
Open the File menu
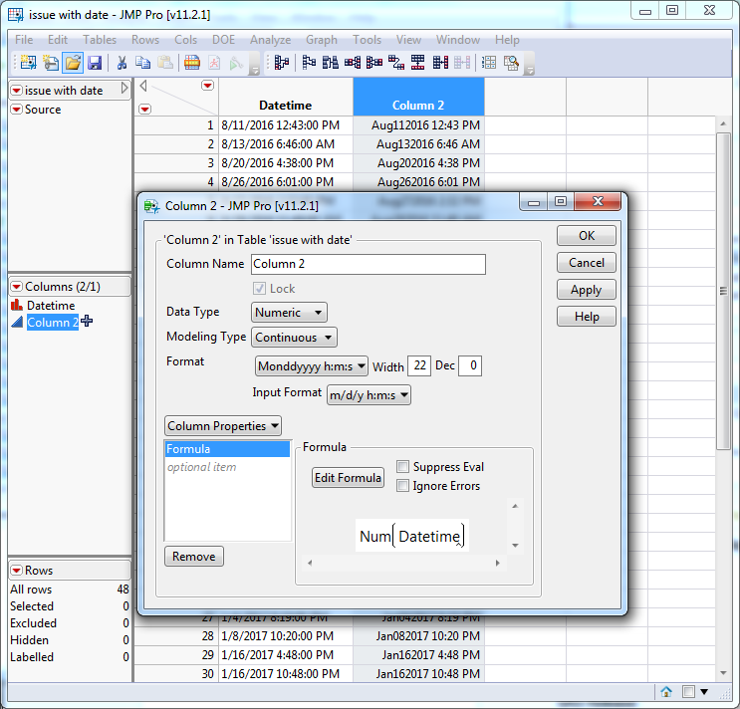(x=24, y=40)
